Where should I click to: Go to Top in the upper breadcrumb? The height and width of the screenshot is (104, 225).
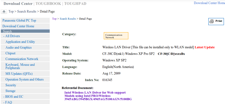(x=11, y=11)
